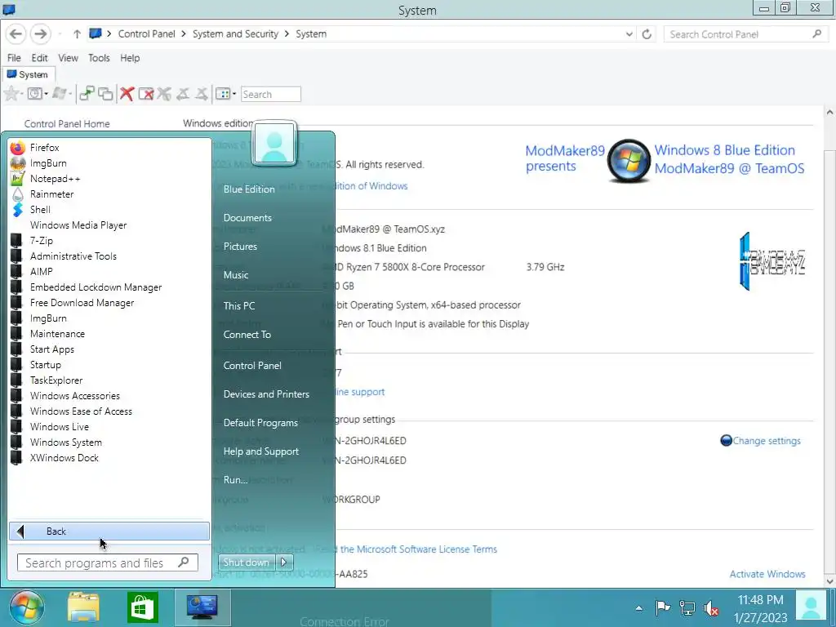The image size is (836, 627).
Task: Open the File menu
Action: pyautogui.click(x=14, y=58)
